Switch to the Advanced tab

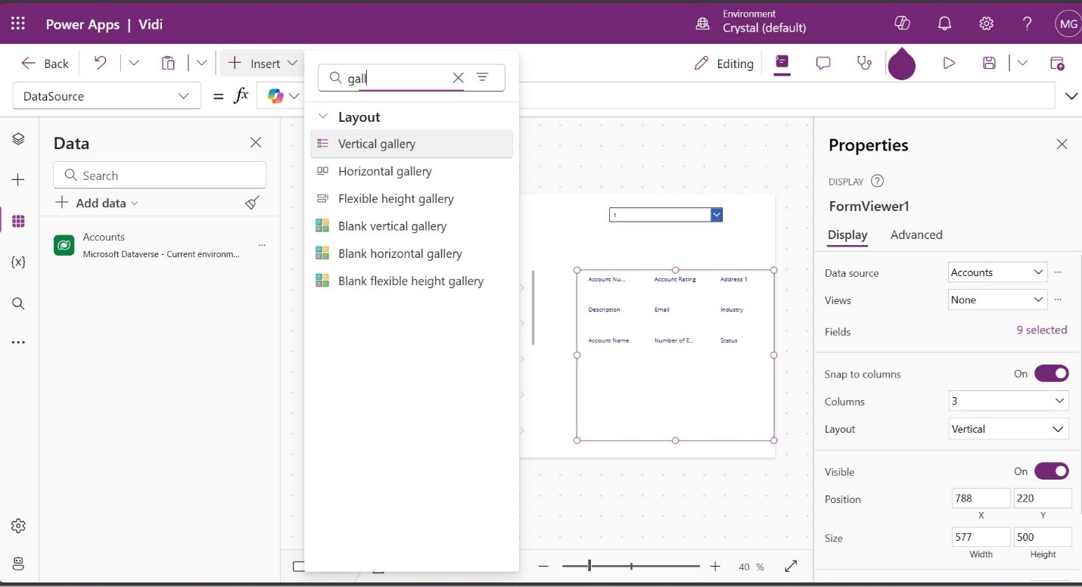(916, 234)
